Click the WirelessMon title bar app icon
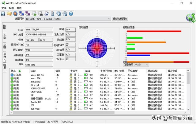This screenshot has height=124, width=196. 3,3
